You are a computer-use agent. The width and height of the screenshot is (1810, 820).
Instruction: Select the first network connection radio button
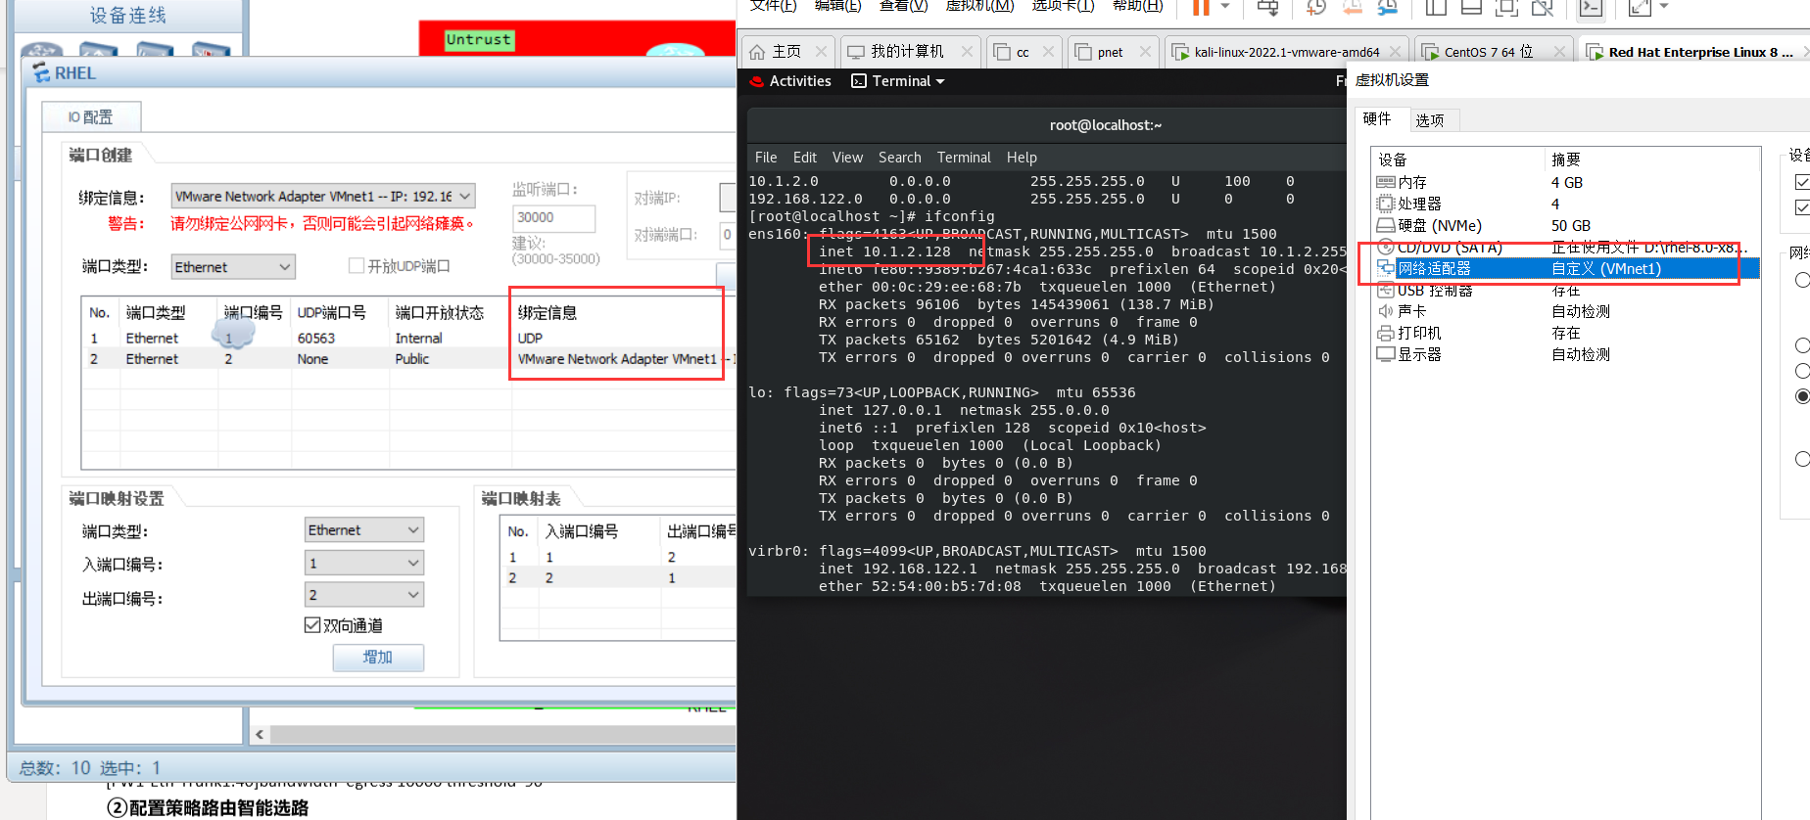(1802, 280)
